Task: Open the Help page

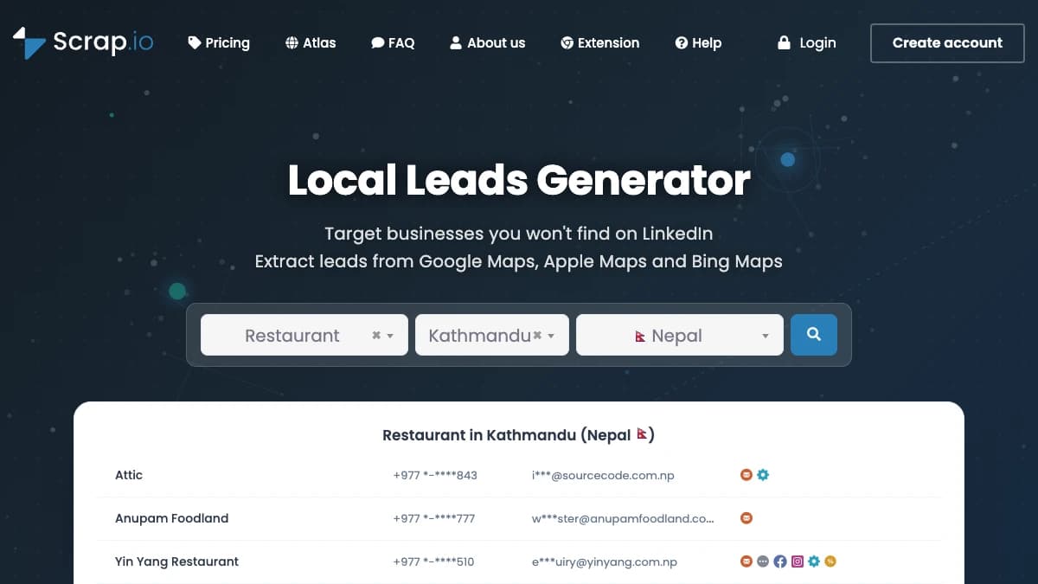Action: [698, 42]
